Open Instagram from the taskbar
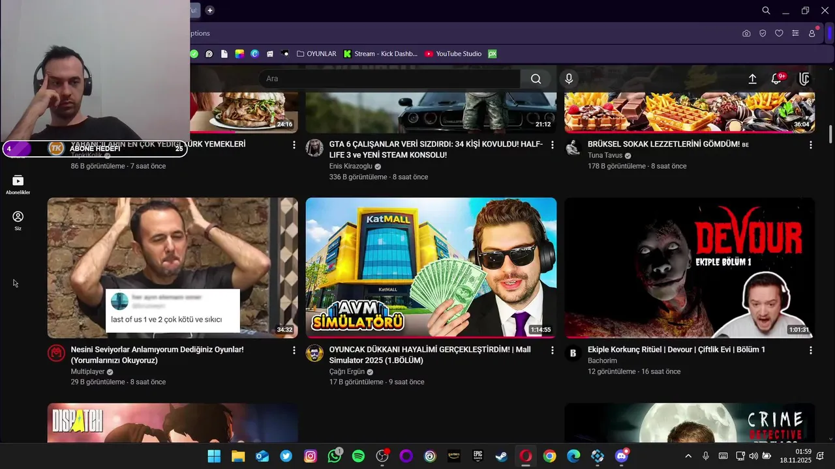 tap(311, 457)
